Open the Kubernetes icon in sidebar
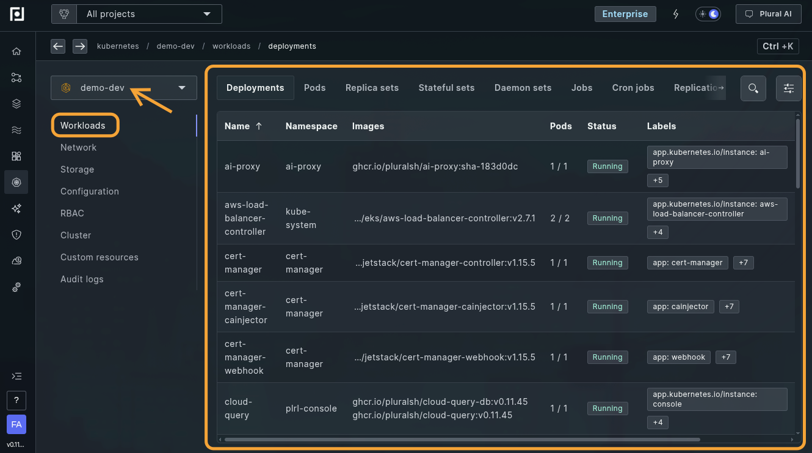Image resolution: width=812 pixels, height=453 pixels. tap(16, 182)
